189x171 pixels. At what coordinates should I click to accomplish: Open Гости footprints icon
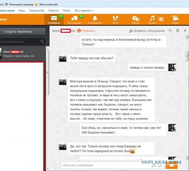click(x=115, y=18)
